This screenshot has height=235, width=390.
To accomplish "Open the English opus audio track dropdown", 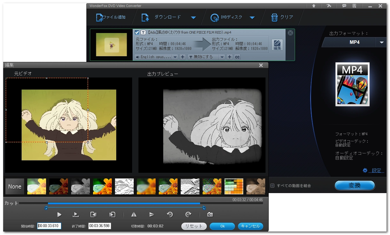I will [x=175, y=57].
